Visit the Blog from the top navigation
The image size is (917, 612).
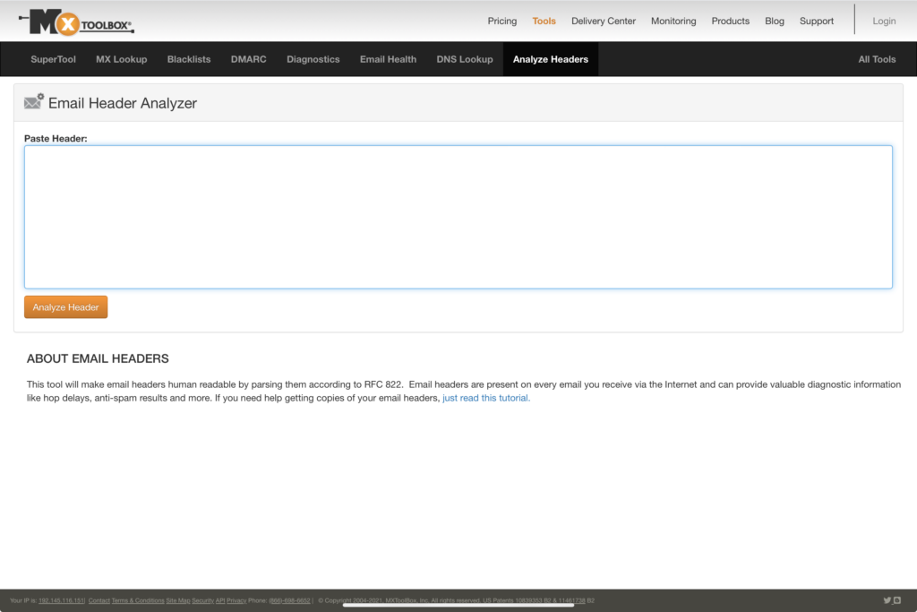click(775, 22)
